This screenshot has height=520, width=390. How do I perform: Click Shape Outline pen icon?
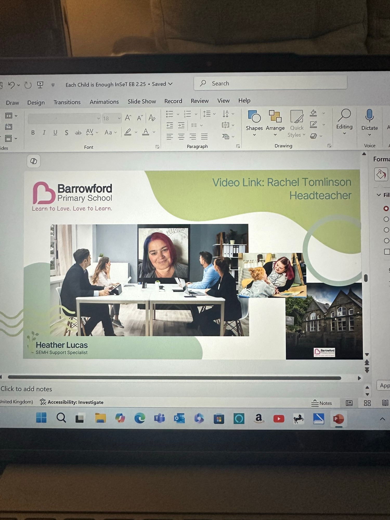tap(313, 124)
